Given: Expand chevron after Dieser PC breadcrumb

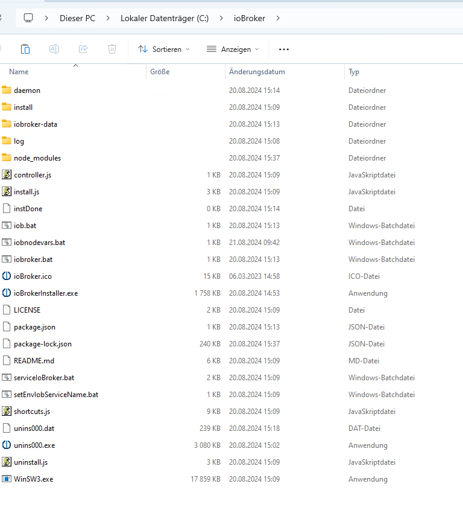Looking at the screenshot, I should click(x=108, y=18).
